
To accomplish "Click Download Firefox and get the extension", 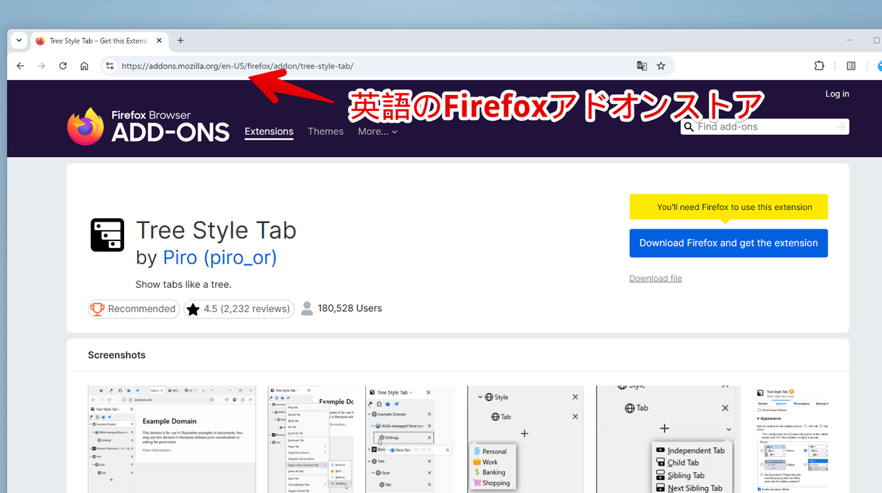I will 728,243.
